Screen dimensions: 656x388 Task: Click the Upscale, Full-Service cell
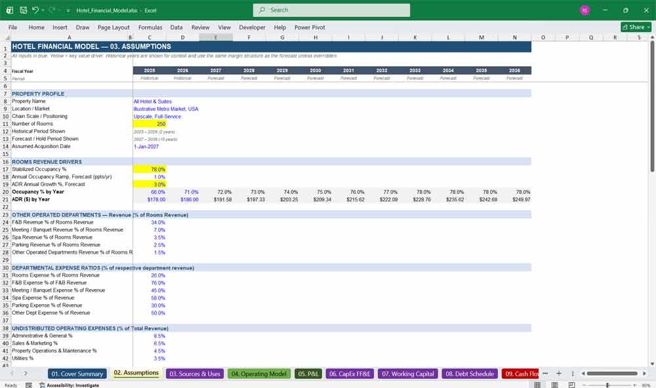pos(157,116)
